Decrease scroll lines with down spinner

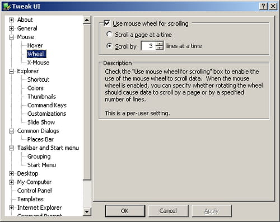pyautogui.click(x=159, y=48)
